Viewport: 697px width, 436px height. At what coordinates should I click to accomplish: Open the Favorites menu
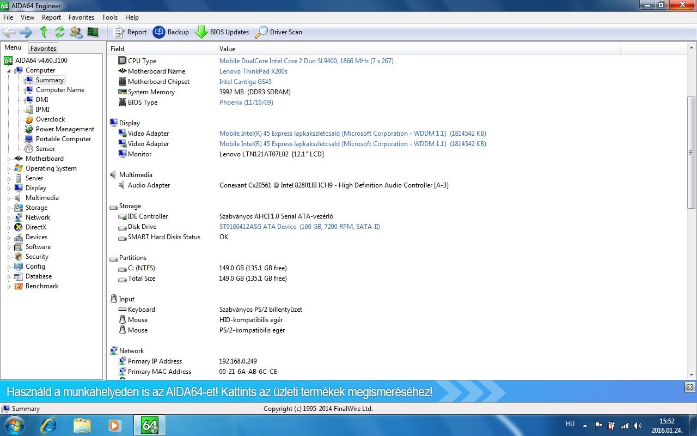click(81, 17)
